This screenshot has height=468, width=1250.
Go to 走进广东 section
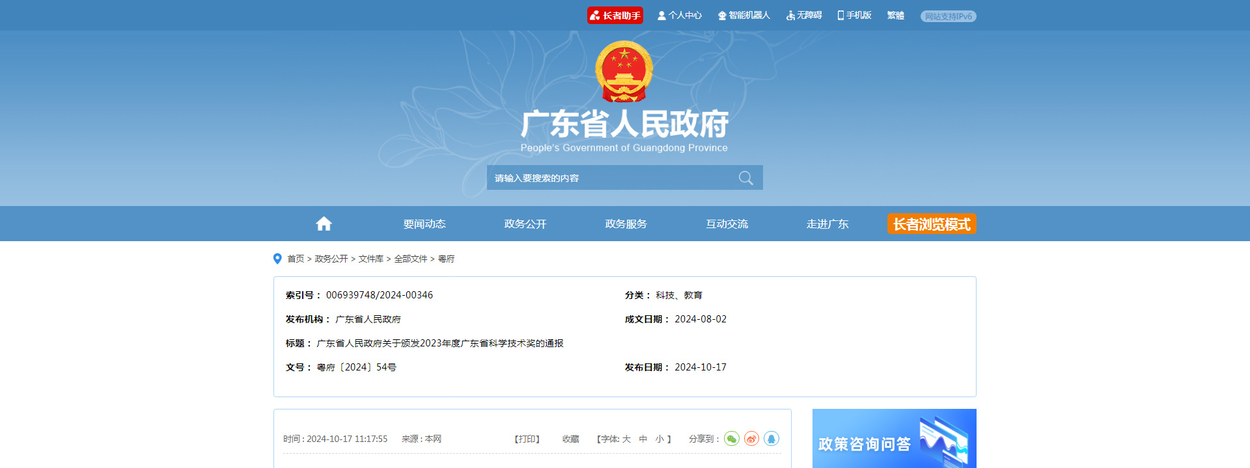coord(827,224)
